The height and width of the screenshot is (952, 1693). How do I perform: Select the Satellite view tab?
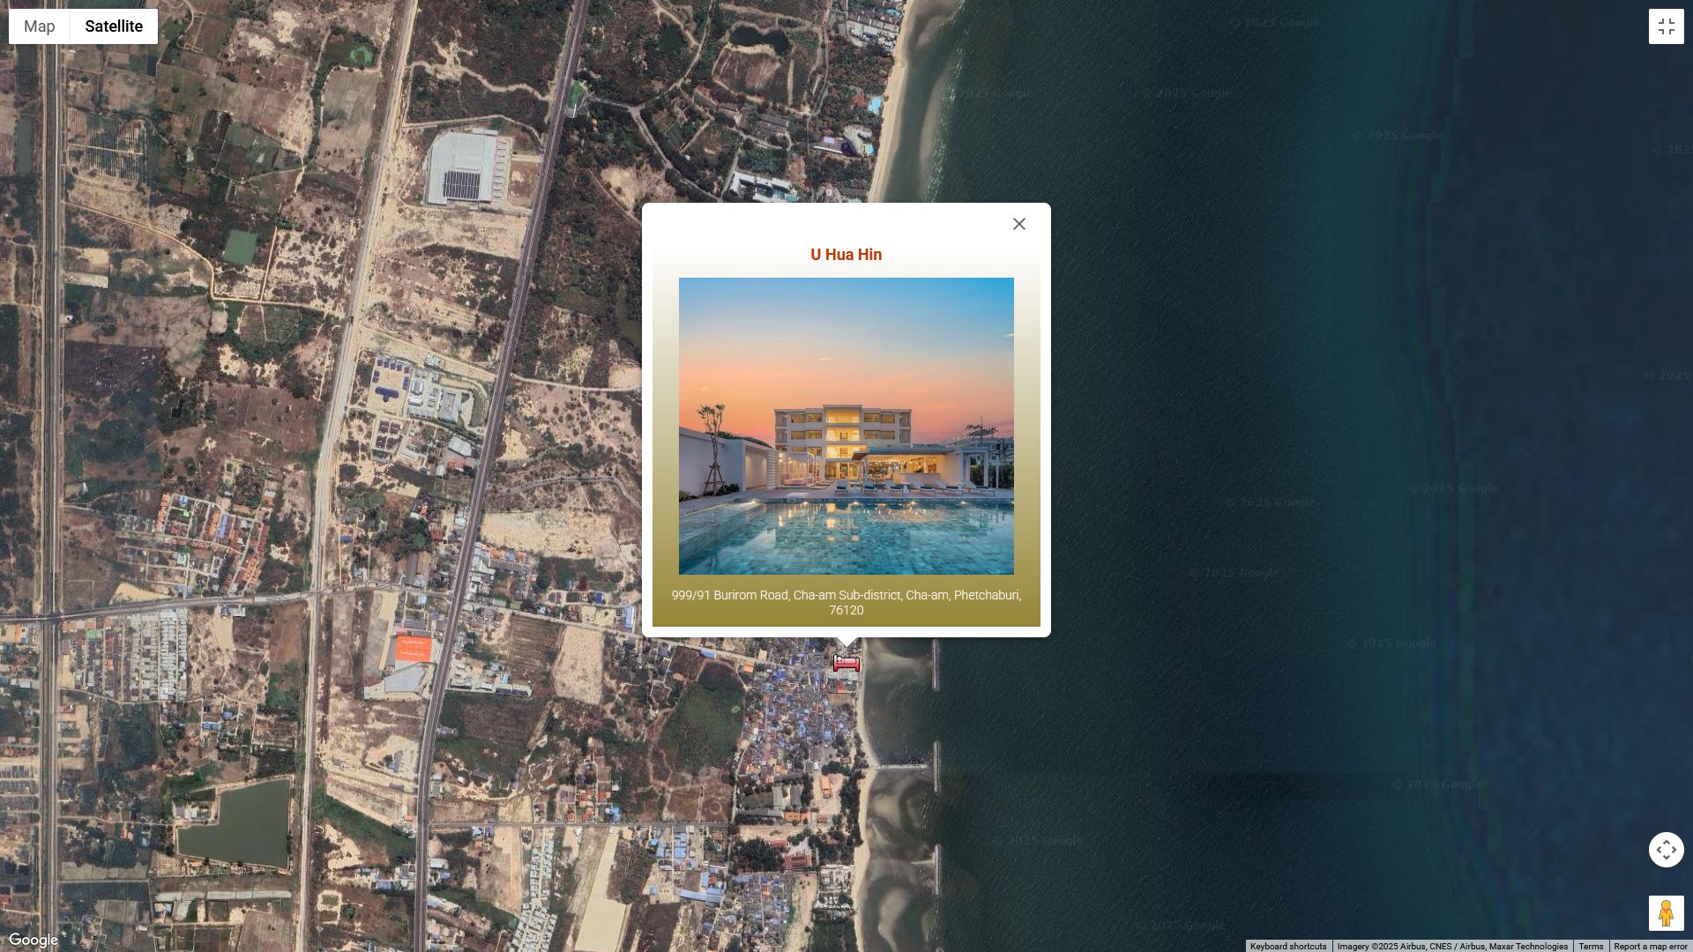pos(114,26)
